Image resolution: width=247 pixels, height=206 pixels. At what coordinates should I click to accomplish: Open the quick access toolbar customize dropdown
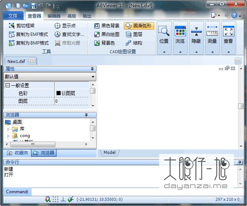pos(58,7)
